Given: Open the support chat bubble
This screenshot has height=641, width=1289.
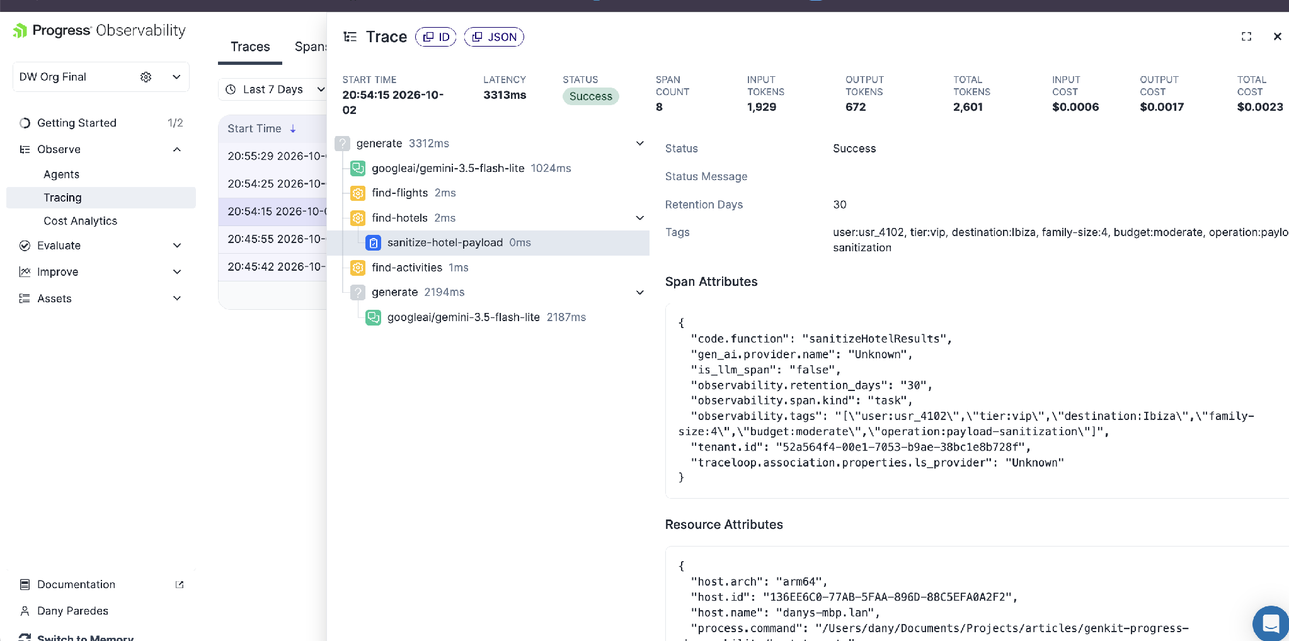Looking at the screenshot, I should click(x=1271, y=623).
